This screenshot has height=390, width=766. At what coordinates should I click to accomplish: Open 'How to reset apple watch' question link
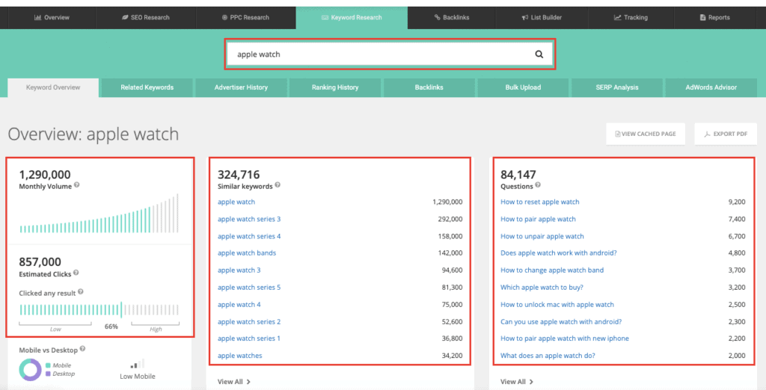click(539, 202)
